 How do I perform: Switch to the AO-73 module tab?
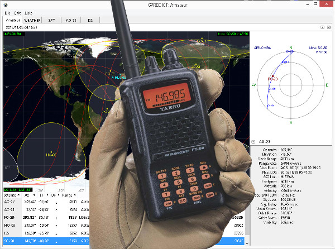71,20
